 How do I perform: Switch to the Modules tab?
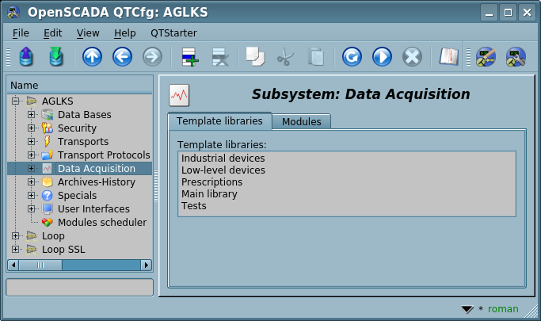301,121
